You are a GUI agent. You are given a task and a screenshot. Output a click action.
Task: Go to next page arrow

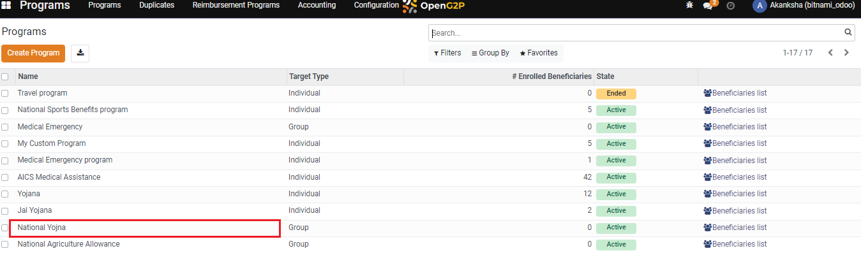846,53
